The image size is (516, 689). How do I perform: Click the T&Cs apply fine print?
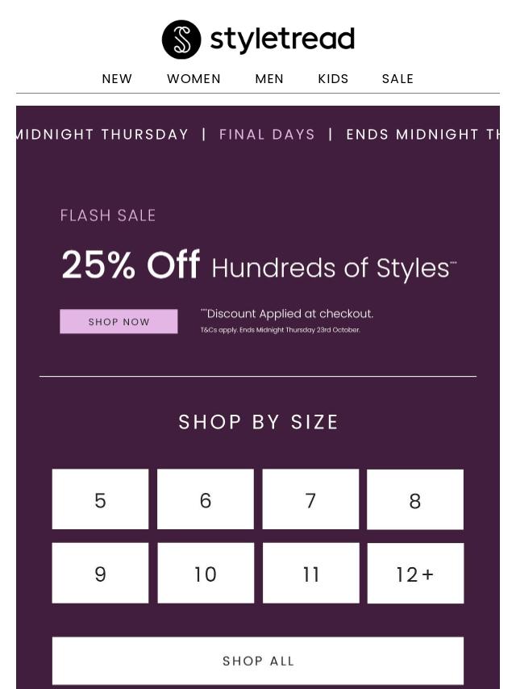[280, 330]
